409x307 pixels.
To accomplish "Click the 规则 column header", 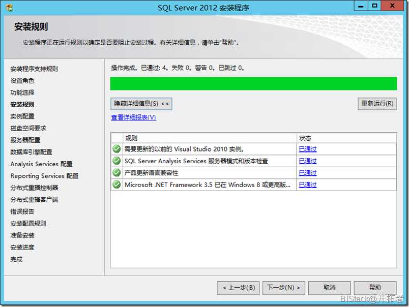I will tap(210, 138).
